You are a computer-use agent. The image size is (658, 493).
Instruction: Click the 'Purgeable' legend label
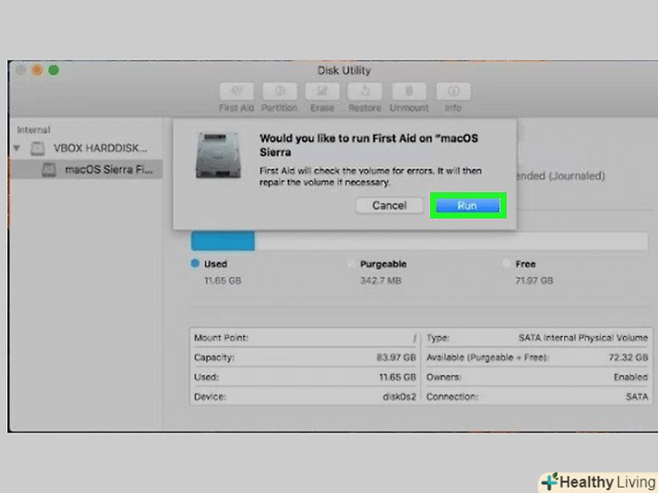pyautogui.click(x=383, y=264)
